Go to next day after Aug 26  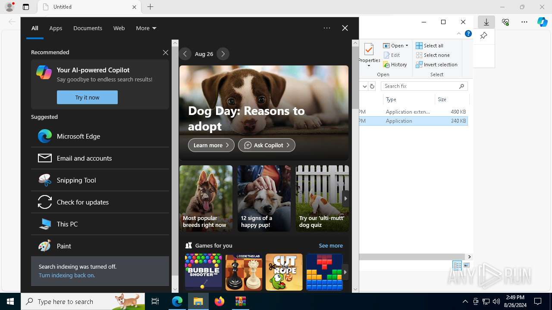(223, 54)
